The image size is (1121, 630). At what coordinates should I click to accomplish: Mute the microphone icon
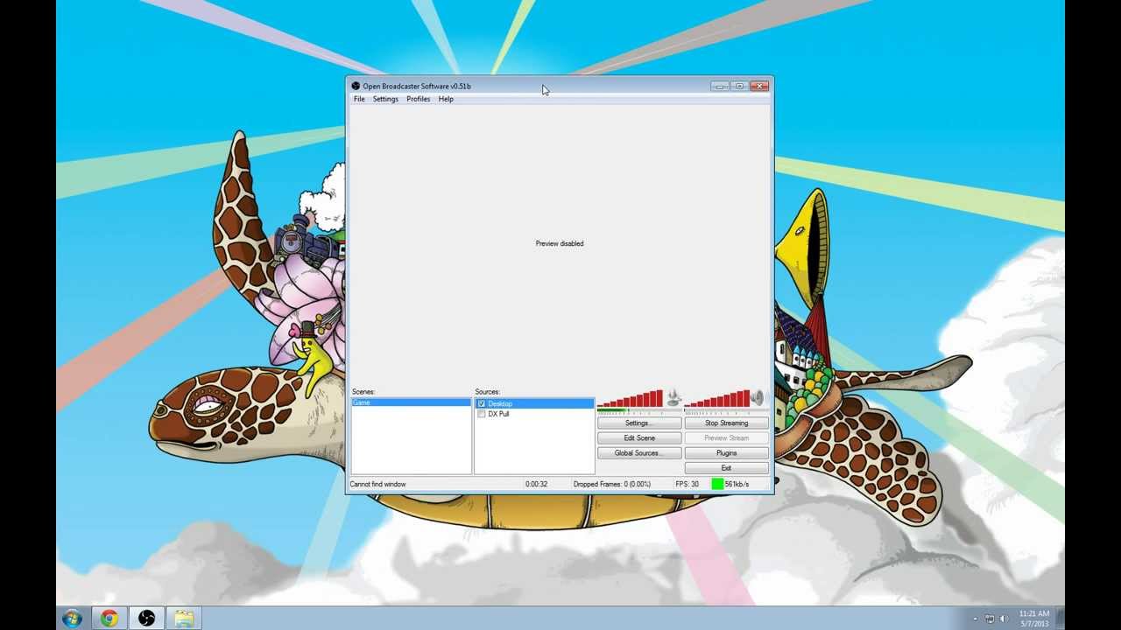point(673,398)
